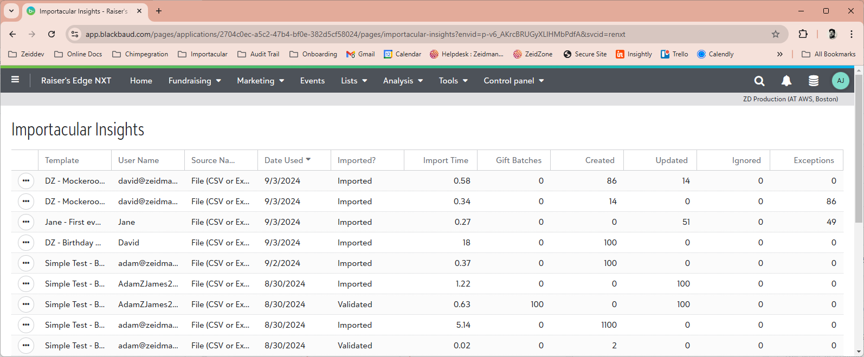Expand the Analysis dropdown menu
The height and width of the screenshot is (357, 864).
(x=403, y=81)
